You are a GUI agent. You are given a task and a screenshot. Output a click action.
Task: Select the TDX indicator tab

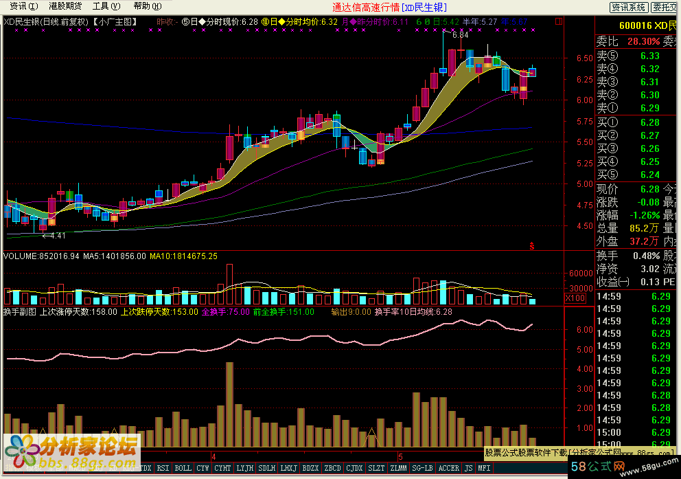pyautogui.click(x=146, y=468)
